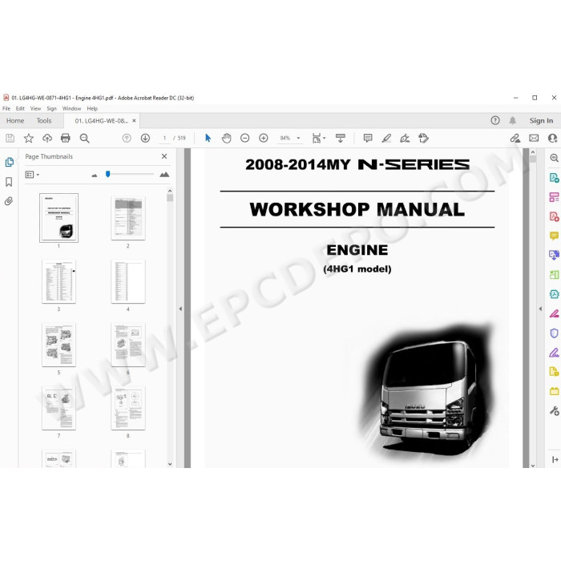
Task: Zoom in with plus icon
Action: click(264, 138)
